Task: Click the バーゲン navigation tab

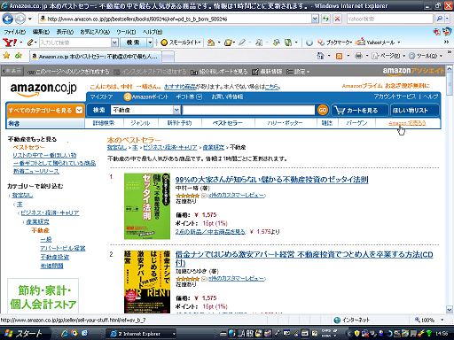Action: point(356,123)
